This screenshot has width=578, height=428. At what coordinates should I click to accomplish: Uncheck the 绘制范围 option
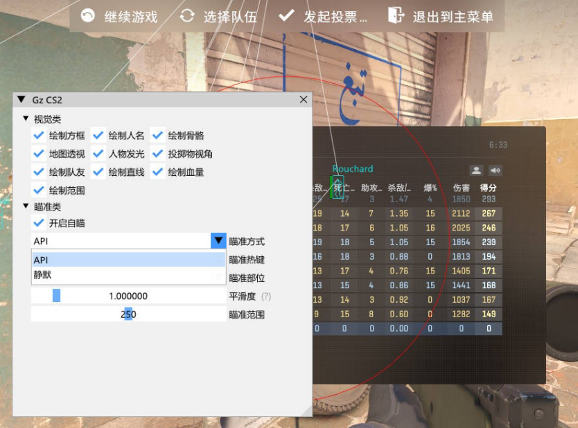(x=38, y=190)
